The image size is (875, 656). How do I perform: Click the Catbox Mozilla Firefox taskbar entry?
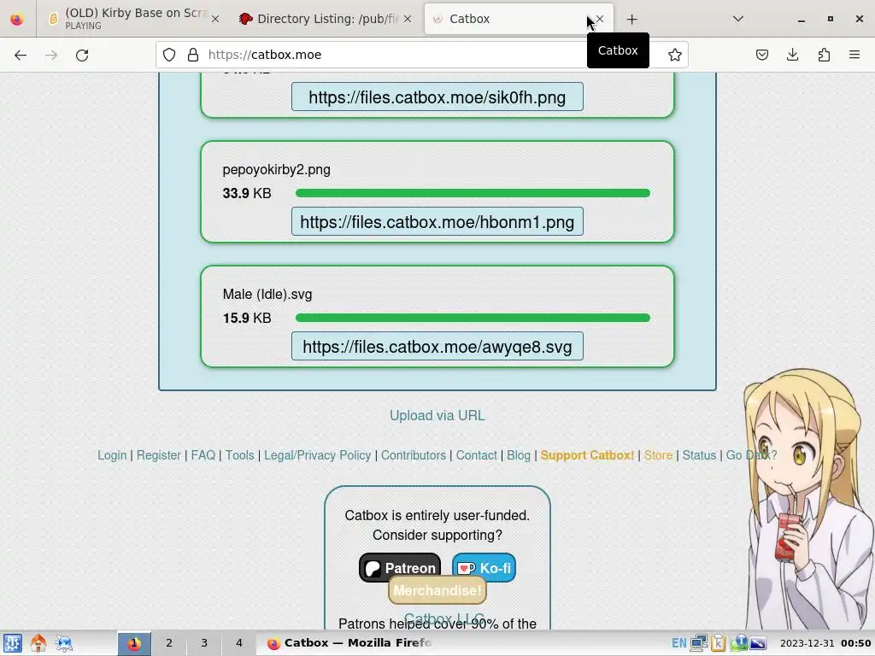[x=350, y=643]
